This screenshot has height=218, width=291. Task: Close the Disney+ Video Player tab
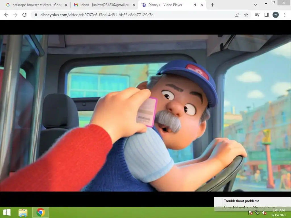click(202, 5)
